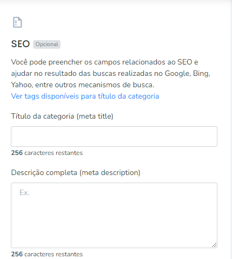Click 'título da categoria' within the blue link
Screen dimensions: 232x259
tap(129, 96)
